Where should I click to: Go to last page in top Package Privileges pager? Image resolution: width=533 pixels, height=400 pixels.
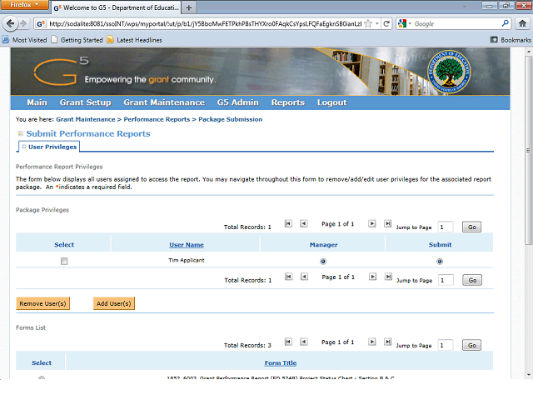pos(387,223)
